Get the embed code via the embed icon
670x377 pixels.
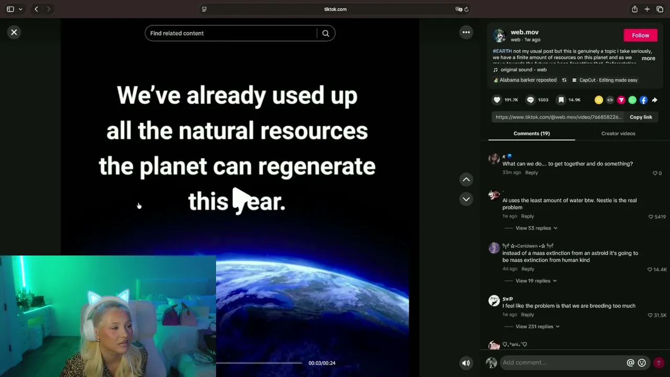tap(610, 100)
